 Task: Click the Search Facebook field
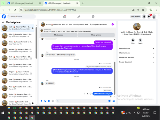(x=21, y=17)
